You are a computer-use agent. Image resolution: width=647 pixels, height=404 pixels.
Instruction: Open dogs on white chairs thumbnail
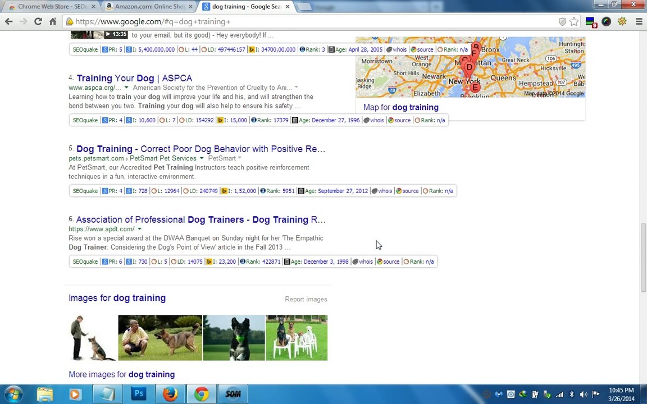(297, 338)
